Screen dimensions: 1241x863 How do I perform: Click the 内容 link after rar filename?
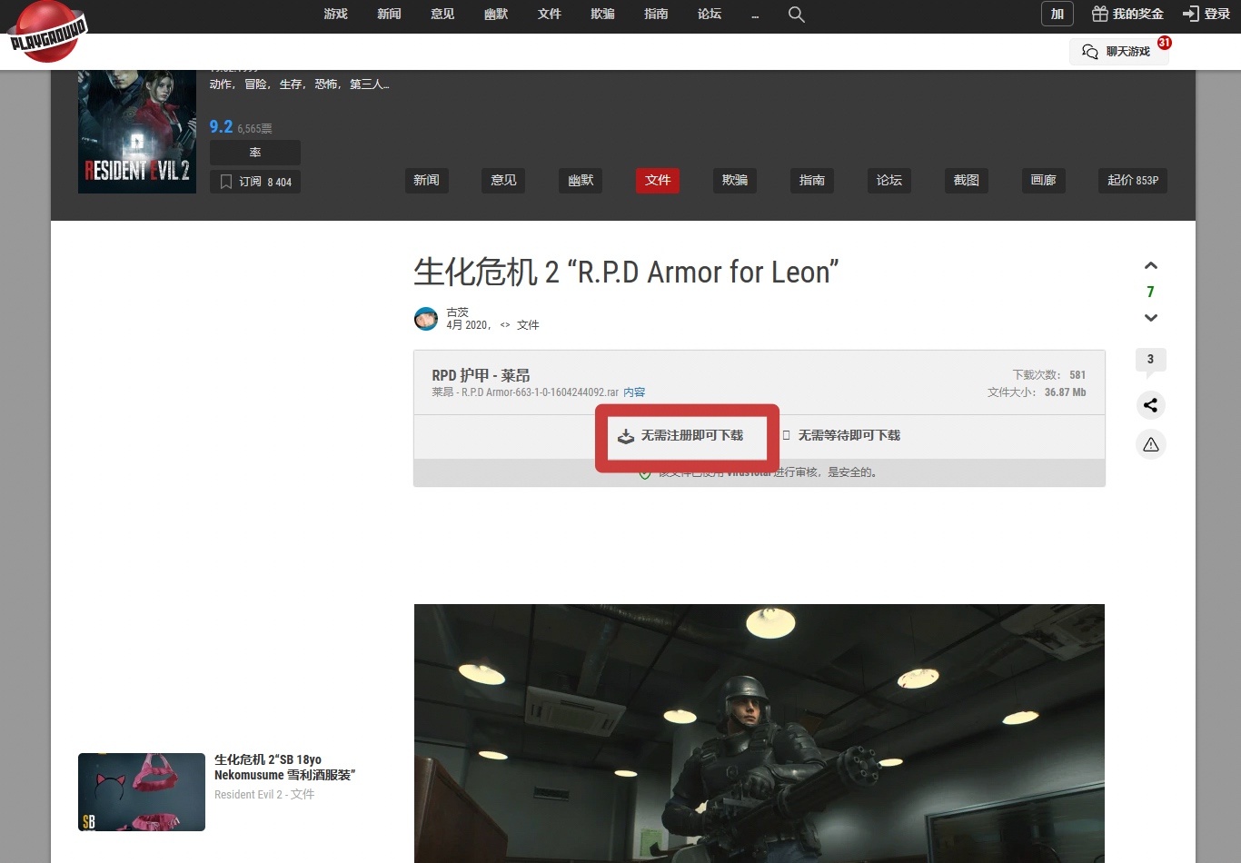pos(634,392)
